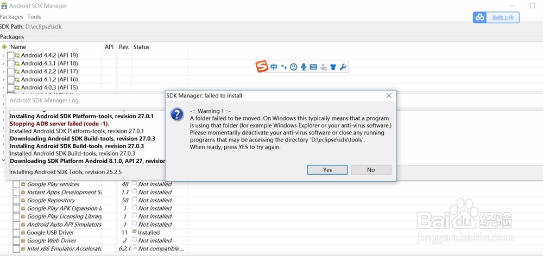Image resolution: width=543 pixels, height=256 pixels.
Task: Check the Google Play Licensing Library checkbox
Action: [x=16, y=216]
